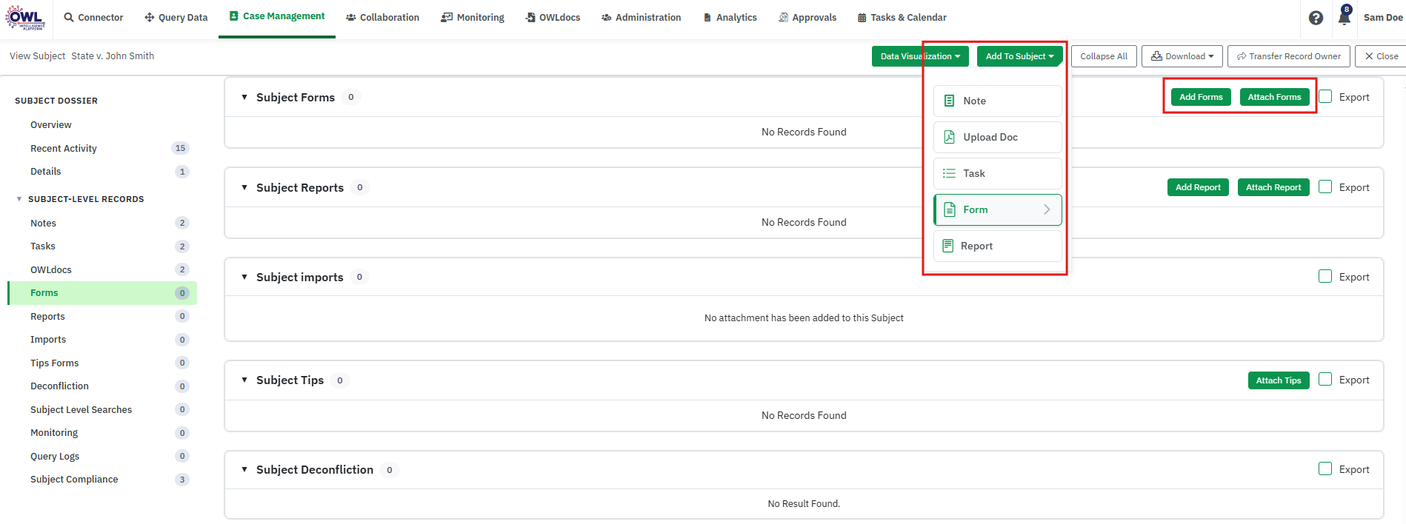Open the Analytics tab
This screenshot has height=524, width=1406.
point(730,18)
